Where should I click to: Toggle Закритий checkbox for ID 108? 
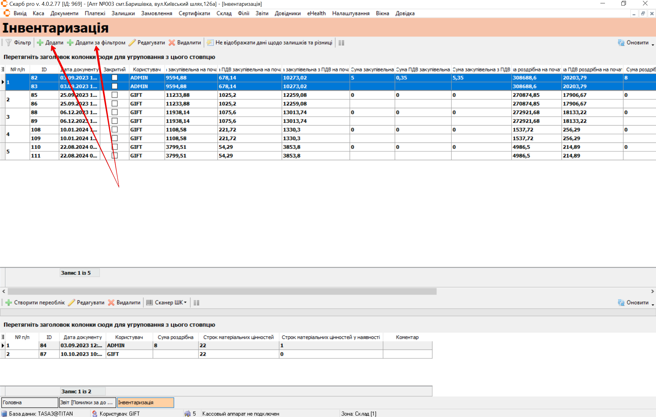tap(115, 129)
